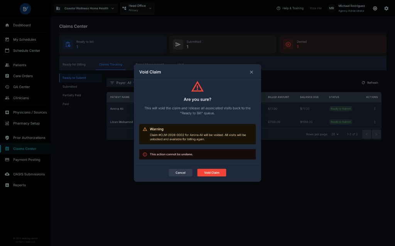Click Pharmacy Setup icon
This screenshot has height=246, width=395.
[x=7, y=123]
